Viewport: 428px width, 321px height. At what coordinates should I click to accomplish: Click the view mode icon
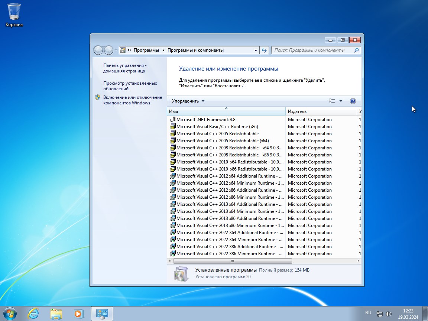[x=332, y=101]
